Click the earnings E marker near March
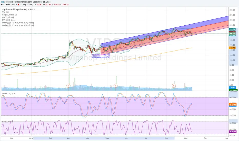Screen dimensions: 239x141 [68, 86]
